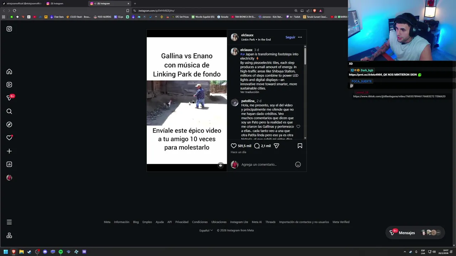Open the Instagram Lite footer link
Viewport: 456px width, 256px height.
pyautogui.click(x=239, y=222)
